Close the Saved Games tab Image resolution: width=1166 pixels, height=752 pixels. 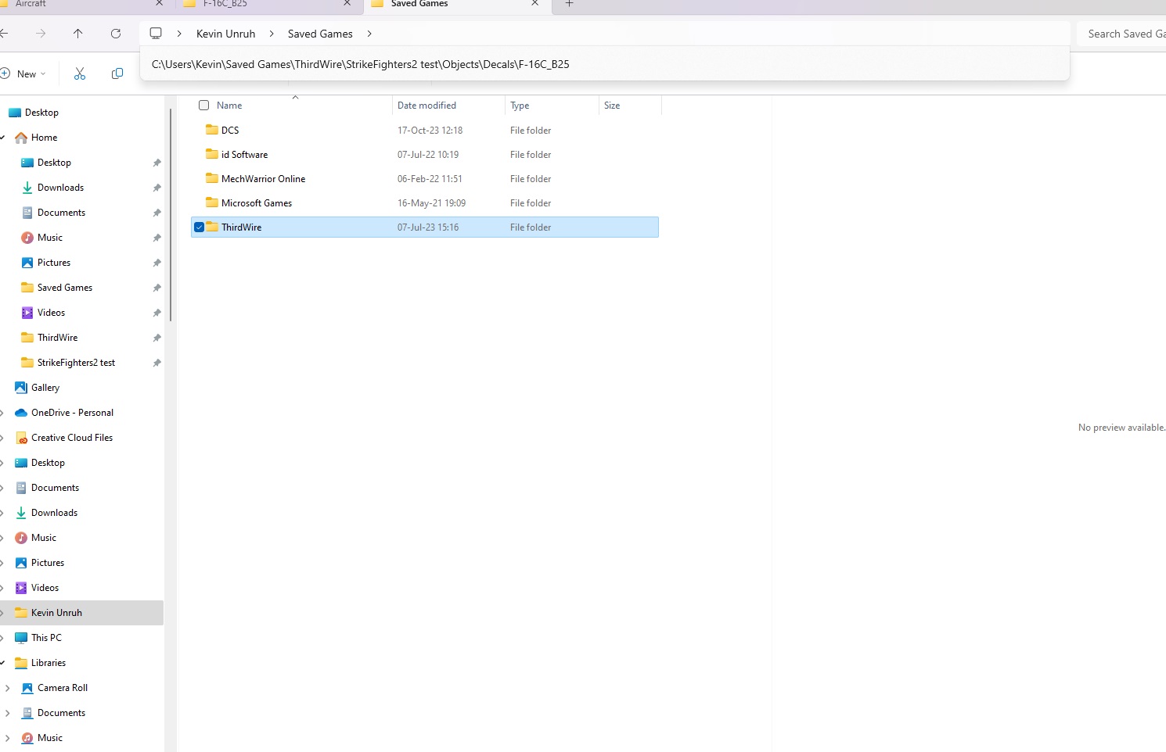535,4
